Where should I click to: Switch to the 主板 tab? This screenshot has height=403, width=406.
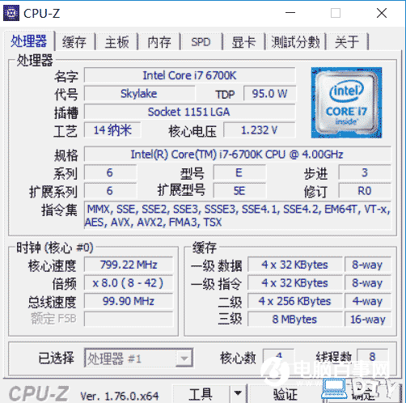tap(116, 42)
